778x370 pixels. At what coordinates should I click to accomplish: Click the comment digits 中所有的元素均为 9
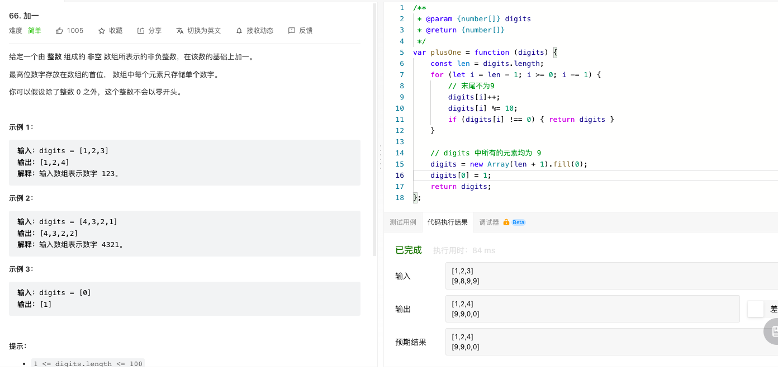pos(486,153)
